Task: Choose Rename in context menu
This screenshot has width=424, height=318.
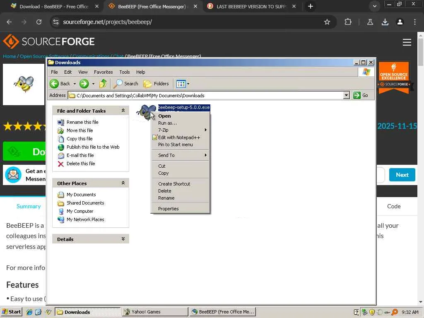Action: click(181, 198)
